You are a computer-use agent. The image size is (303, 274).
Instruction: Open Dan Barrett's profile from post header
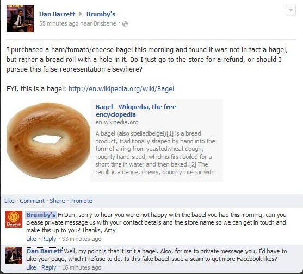[x=57, y=14]
